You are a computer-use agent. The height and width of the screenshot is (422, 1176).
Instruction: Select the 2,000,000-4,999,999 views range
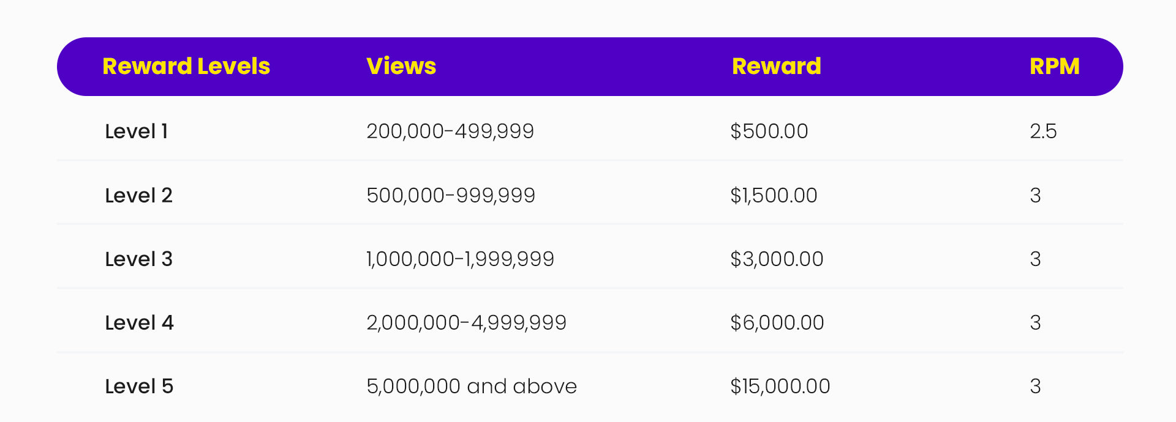click(x=467, y=322)
